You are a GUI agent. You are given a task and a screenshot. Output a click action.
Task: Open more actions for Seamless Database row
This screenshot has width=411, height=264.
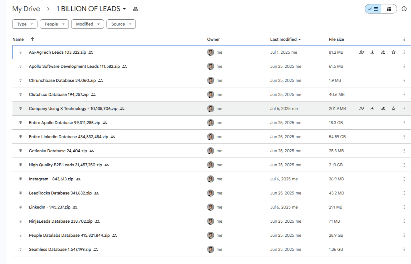point(404,249)
